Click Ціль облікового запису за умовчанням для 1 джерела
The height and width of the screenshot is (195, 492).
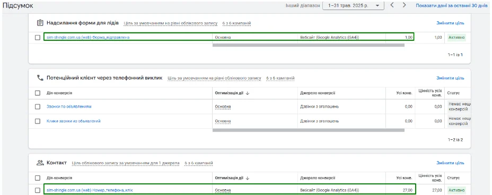coord(126,163)
